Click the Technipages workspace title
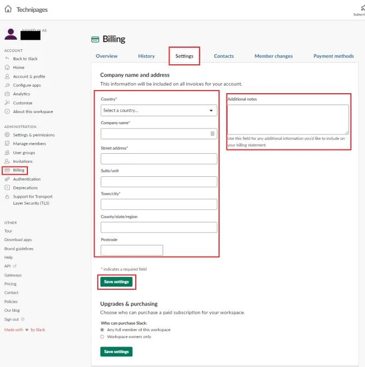Screen dimensions: 365x367 pyautogui.click(x=32, y=10)
